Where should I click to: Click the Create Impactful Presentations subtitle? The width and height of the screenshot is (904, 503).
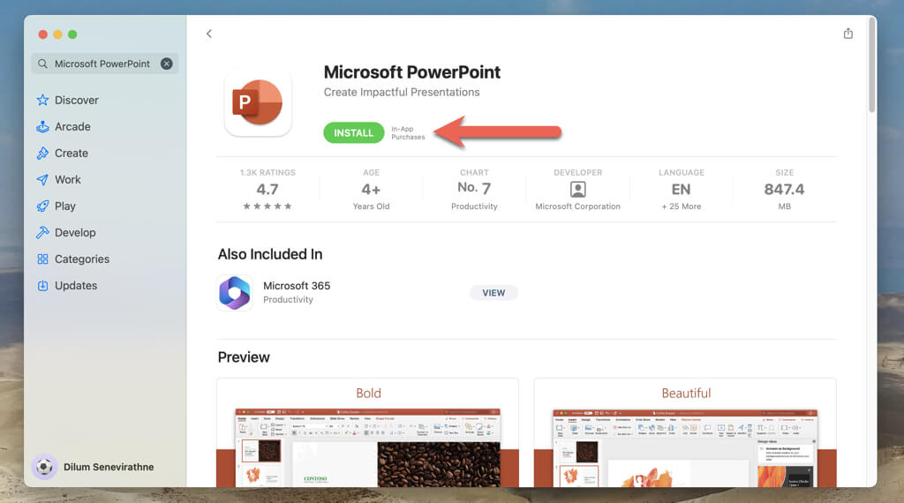point(402,92)
